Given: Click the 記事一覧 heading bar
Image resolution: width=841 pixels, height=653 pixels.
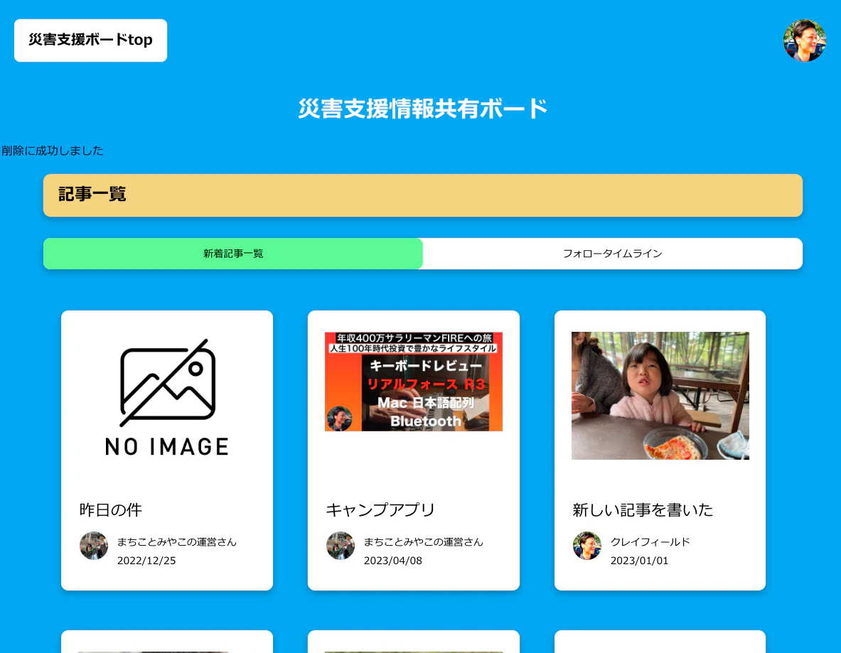Looking at the screenshot, I should pyautogui.click(x=423, y=195).
